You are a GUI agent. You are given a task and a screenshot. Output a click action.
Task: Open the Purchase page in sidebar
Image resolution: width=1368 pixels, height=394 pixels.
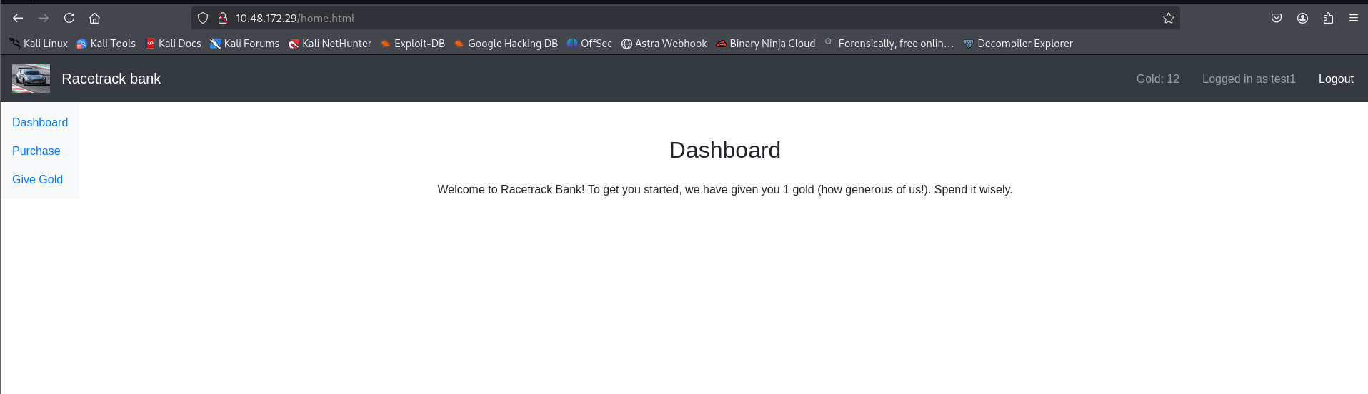tap(36, 151)
